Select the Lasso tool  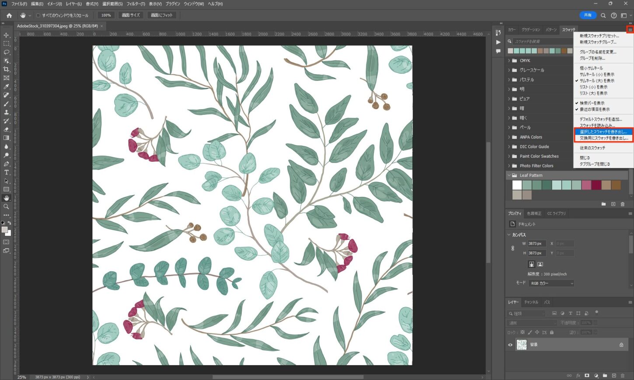pos(6,52)
